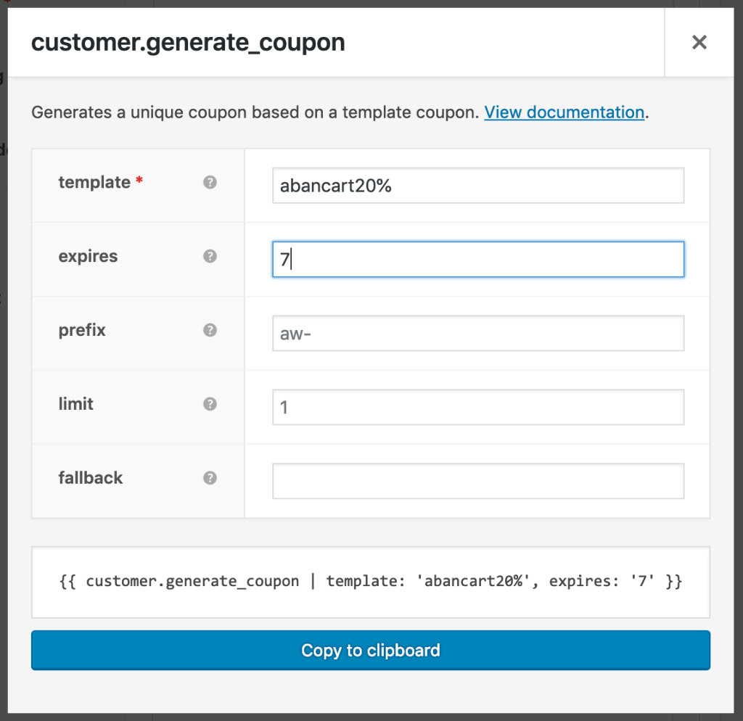743x721 pixels.
Task: Focus the prefix field containing aw-
Action: point(477,333)
